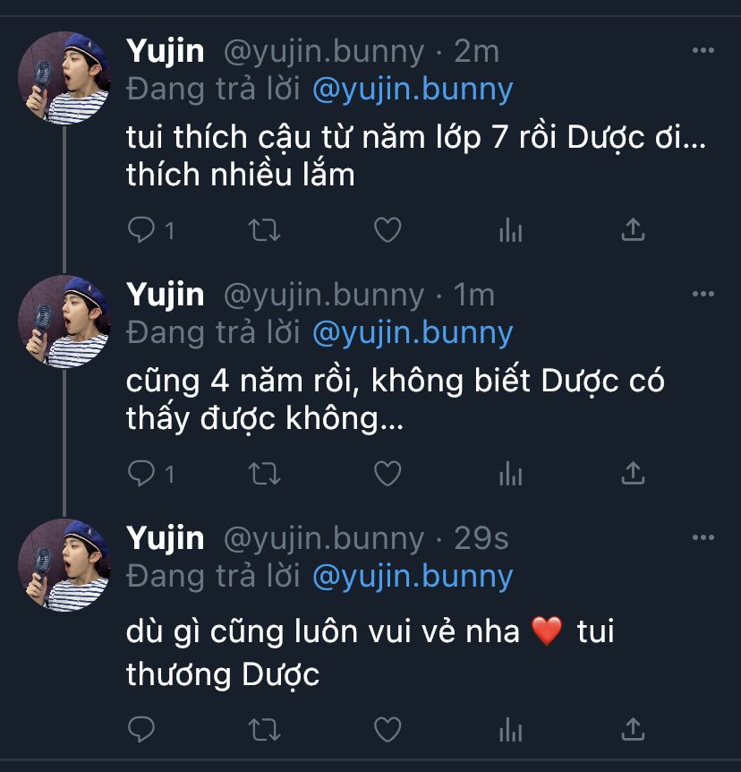Retweet the 'thích nhiều lắm' tweet
Image resolution: width=741 pixels, height=772 pixels.
tap(264, 230)
